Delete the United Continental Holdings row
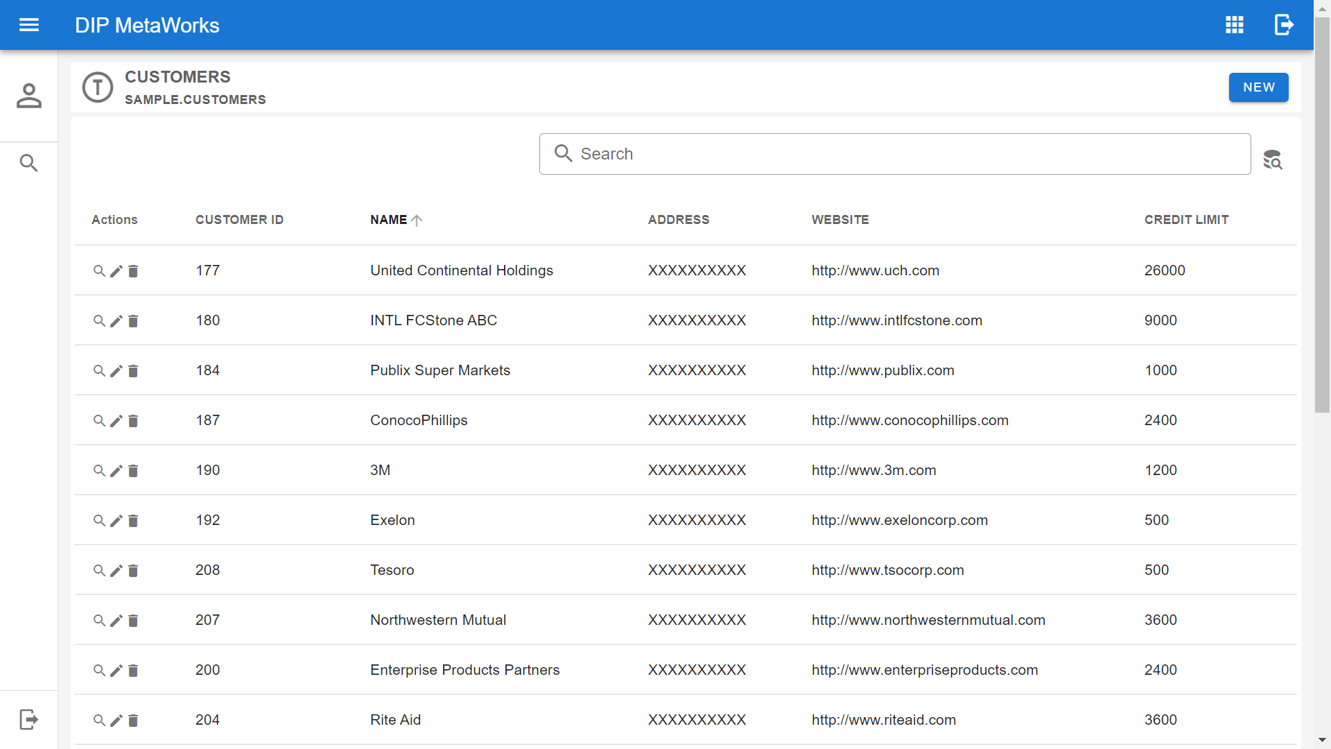1331x749 pixels. [133, 270]
